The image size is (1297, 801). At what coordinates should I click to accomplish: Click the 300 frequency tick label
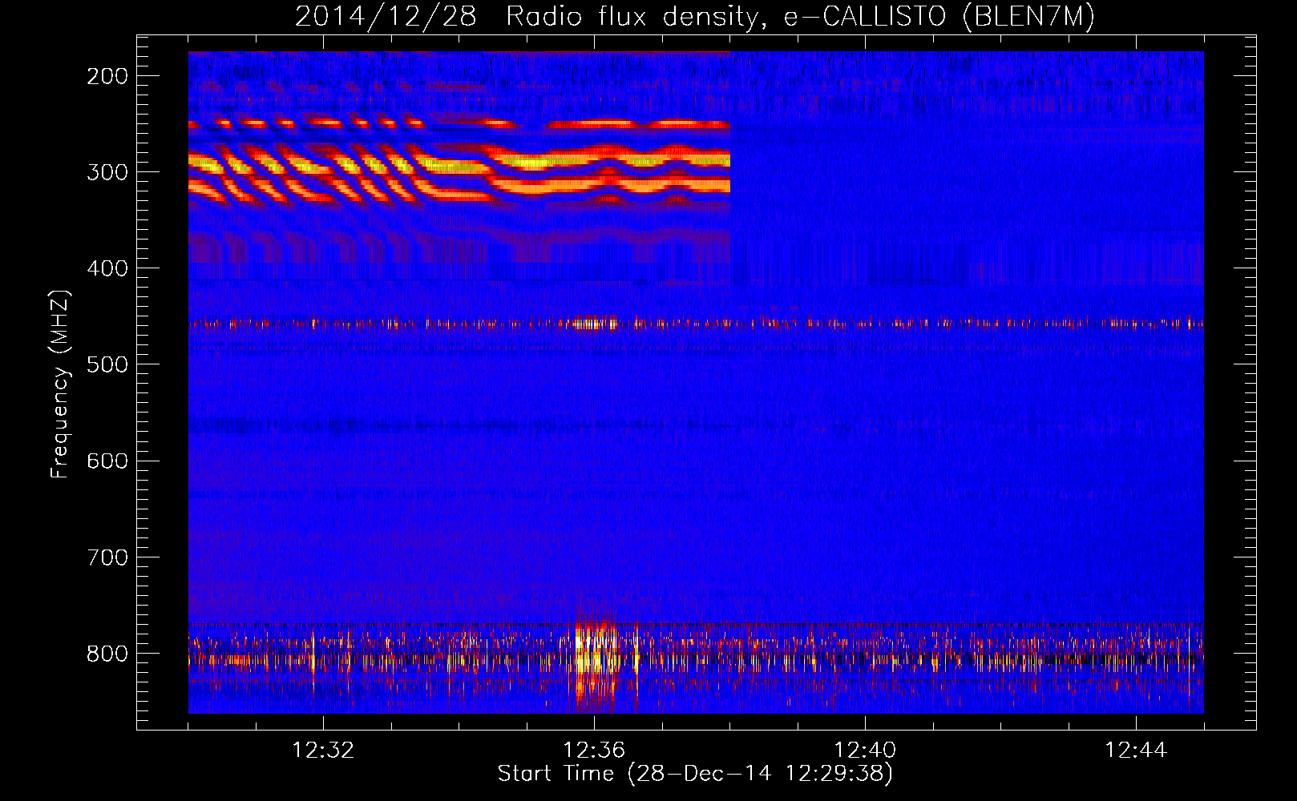click(107, 172)
